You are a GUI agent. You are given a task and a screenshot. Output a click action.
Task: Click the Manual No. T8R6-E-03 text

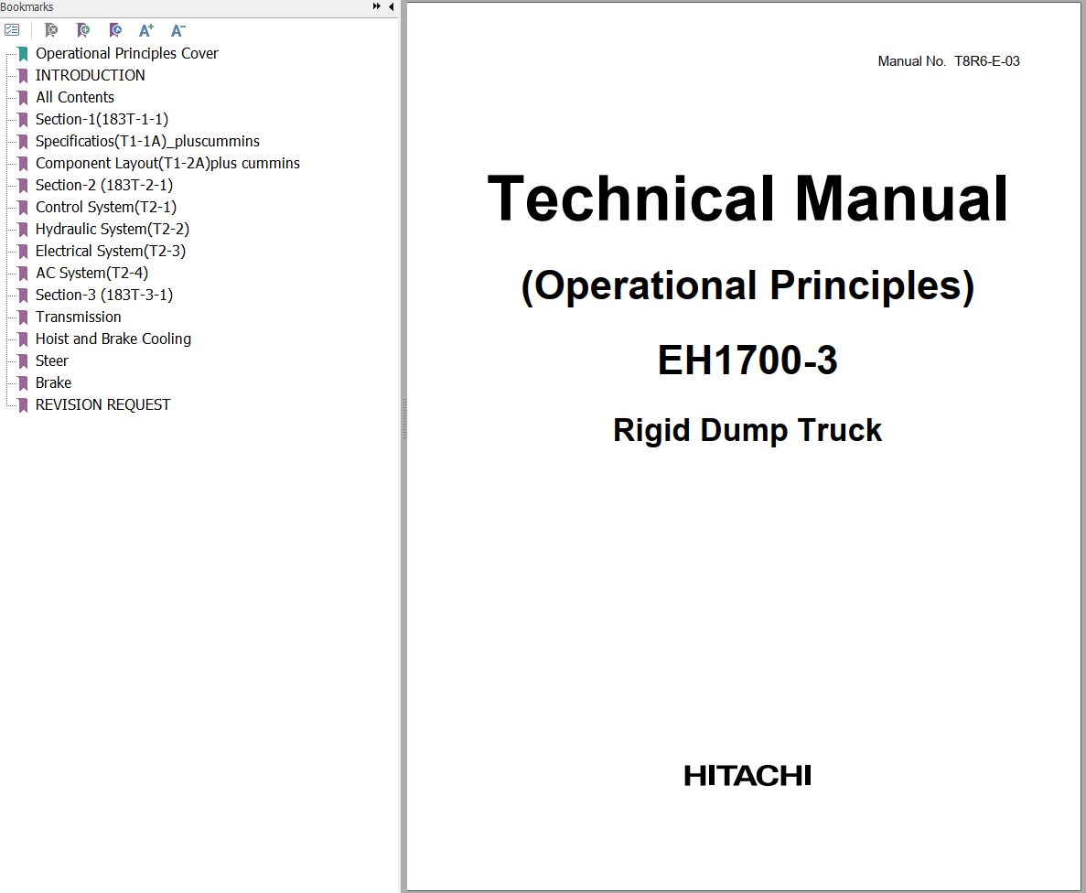pos(948,61)
